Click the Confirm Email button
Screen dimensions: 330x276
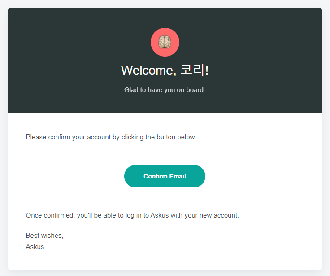click(165, 176)
